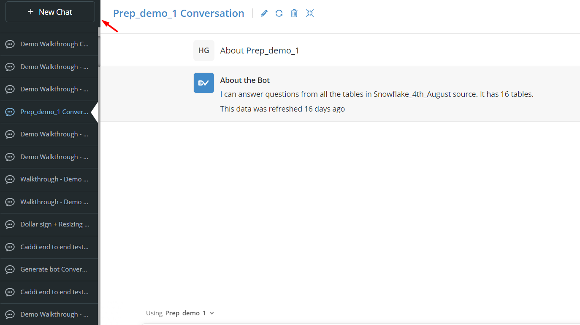Click the pencil edit title icon
Viewport: 580px width, 325px height.
(264, 13)
